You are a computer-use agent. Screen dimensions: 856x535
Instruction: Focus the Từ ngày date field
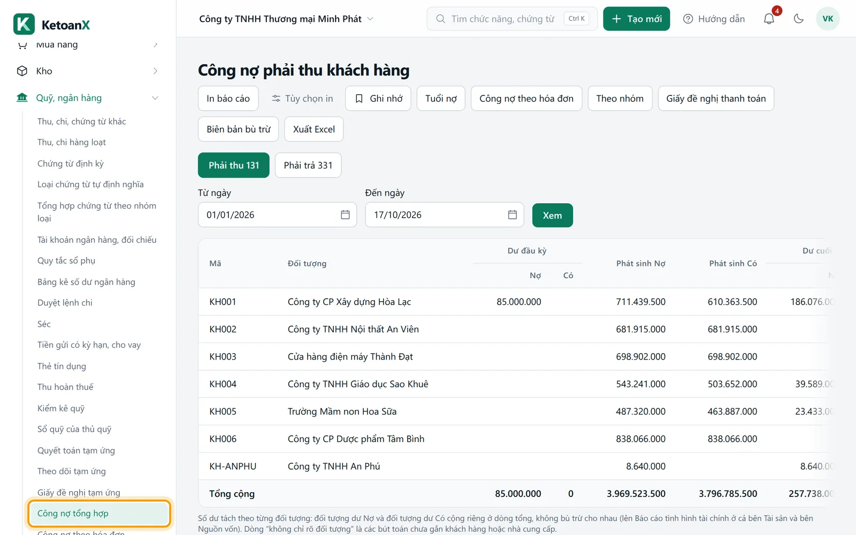click(277, 215)
